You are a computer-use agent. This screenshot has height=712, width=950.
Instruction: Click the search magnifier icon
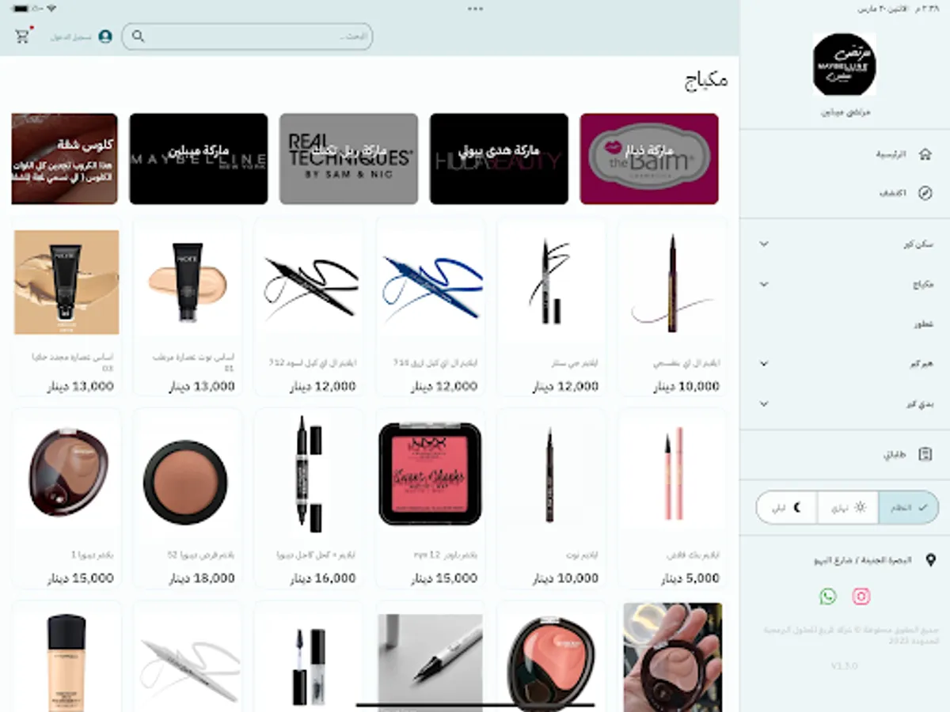[139, 36]
